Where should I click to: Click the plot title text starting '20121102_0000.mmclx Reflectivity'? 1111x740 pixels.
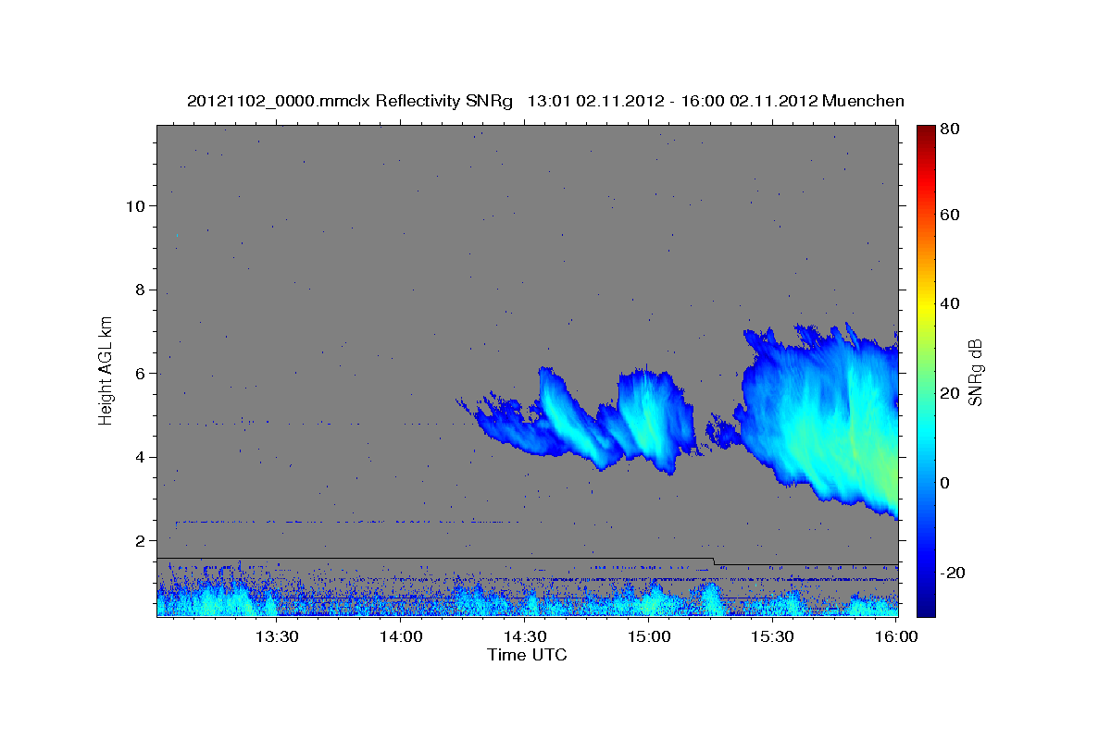pyautogui.click(x=545, y=101)
